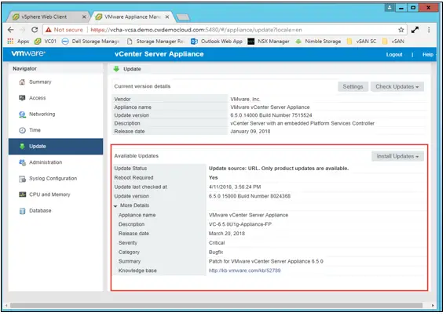Collapse the More Details section
The image size is (446, 316).
coord(115,206)
